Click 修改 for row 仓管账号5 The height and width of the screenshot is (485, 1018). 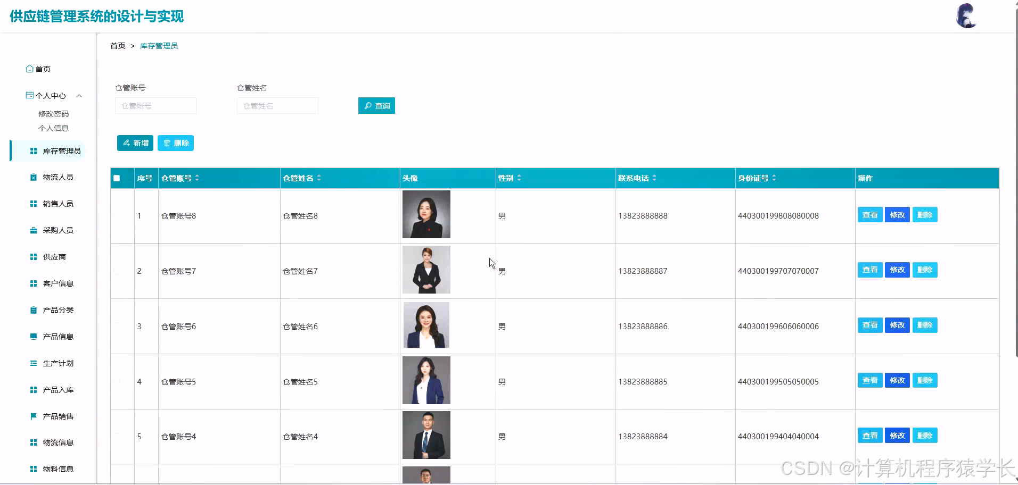897,380
